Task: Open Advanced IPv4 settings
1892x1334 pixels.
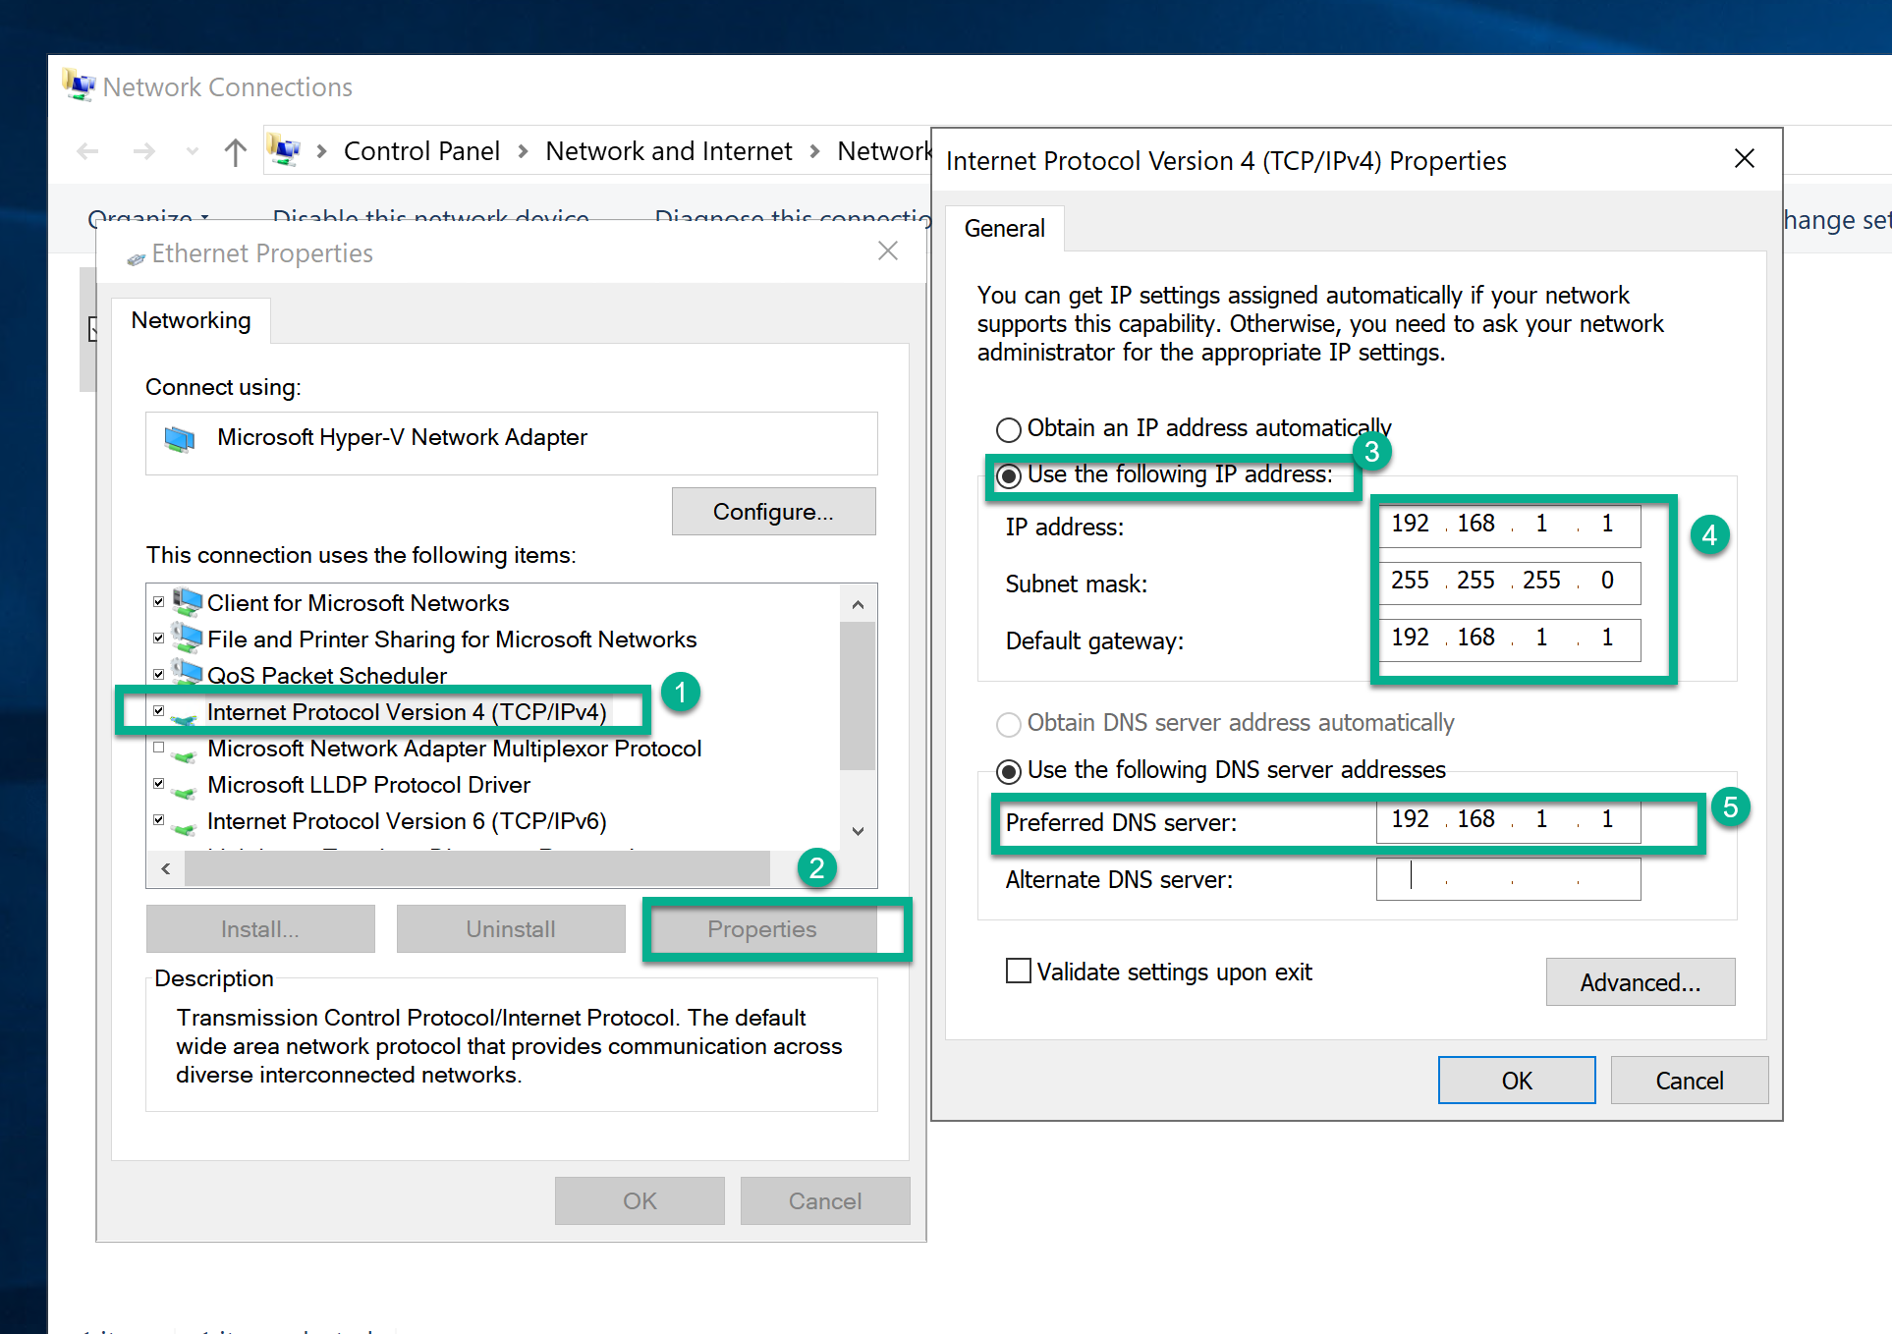Action: click(1640, 981)
